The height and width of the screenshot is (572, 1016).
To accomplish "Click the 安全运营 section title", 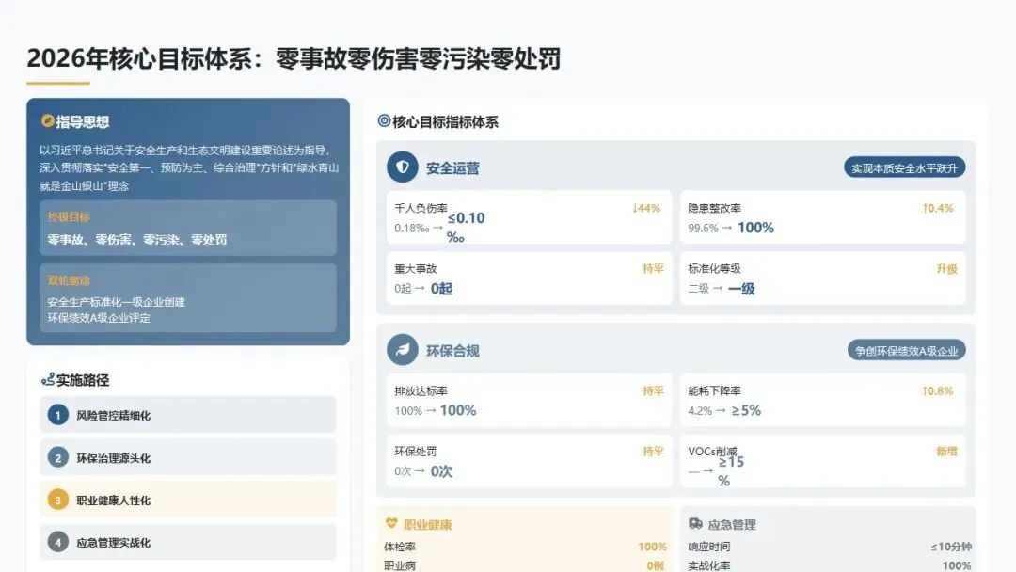I will pos(452,168).
